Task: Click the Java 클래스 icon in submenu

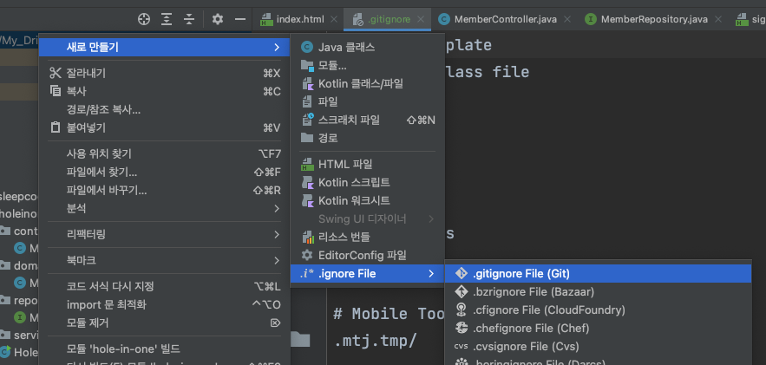Action: (307, 48)
